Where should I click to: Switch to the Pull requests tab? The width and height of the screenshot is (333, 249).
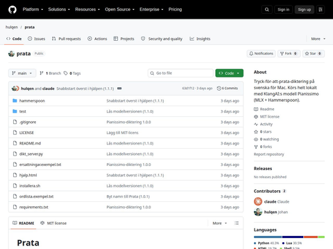click(67, 39)
